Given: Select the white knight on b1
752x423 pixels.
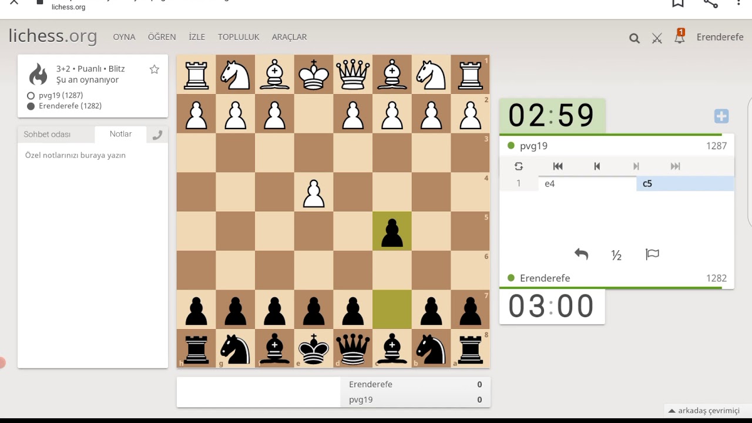Looking at the screenshot, I should pos(431,75).
